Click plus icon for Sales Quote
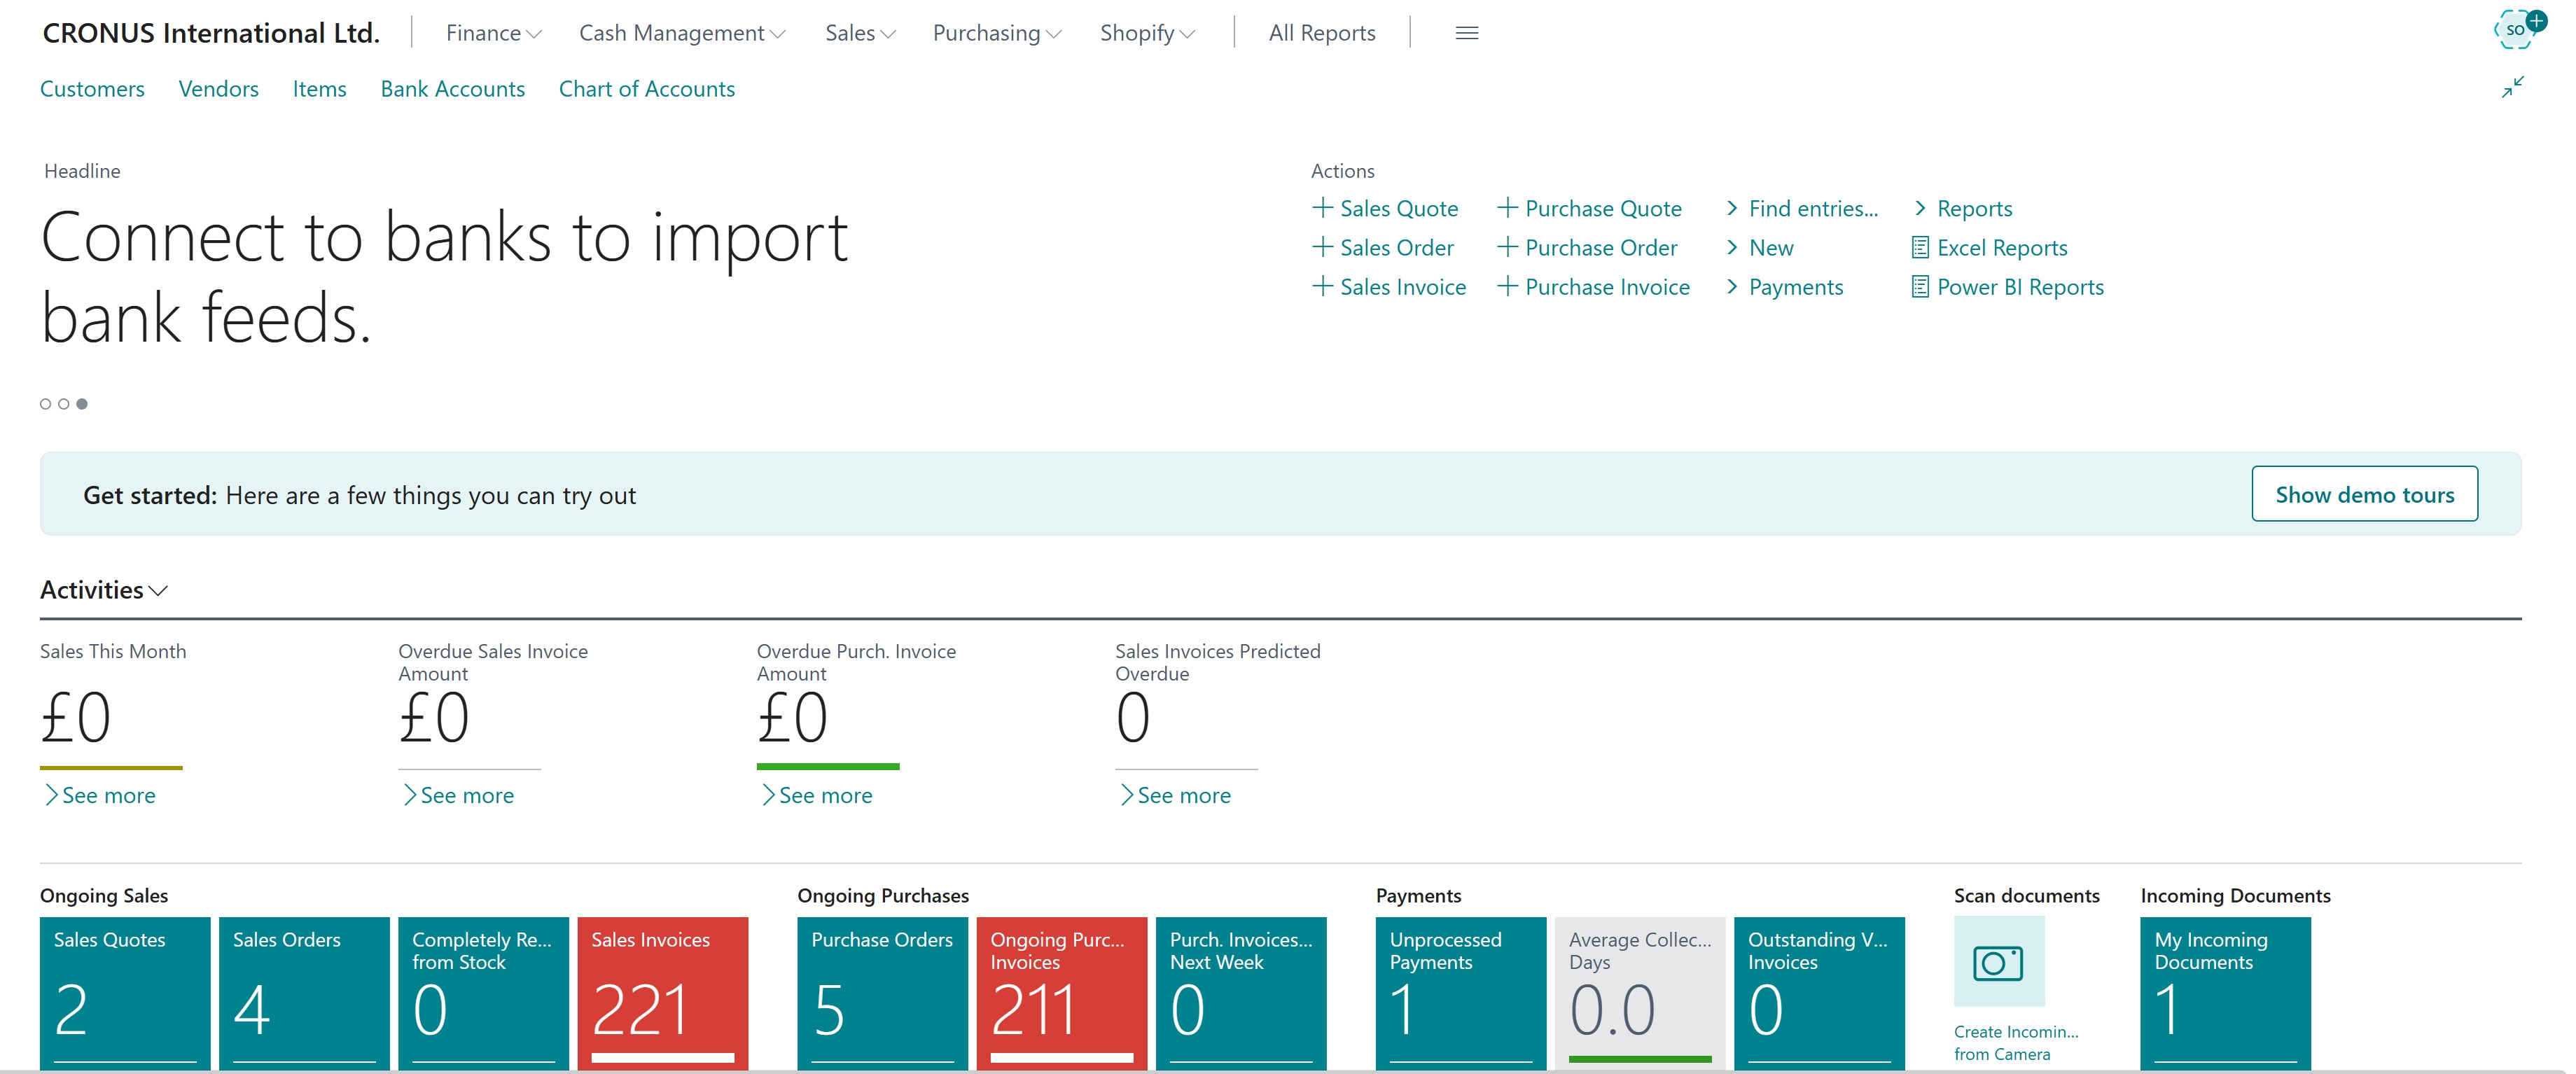2576x1074 pixels. click(x=1322, y=208)
